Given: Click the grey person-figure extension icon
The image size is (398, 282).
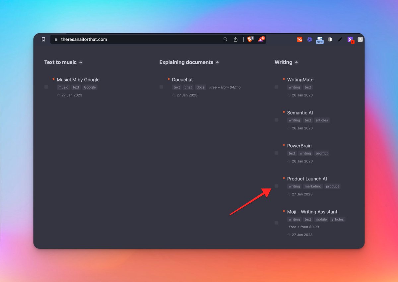Looking at the screenshot, I should coord(360,39).
